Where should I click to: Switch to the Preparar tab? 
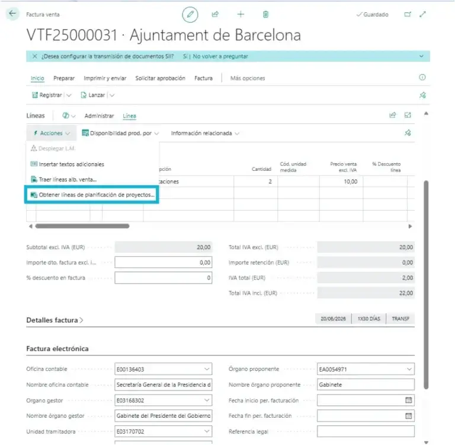click(x=64, y=78)
